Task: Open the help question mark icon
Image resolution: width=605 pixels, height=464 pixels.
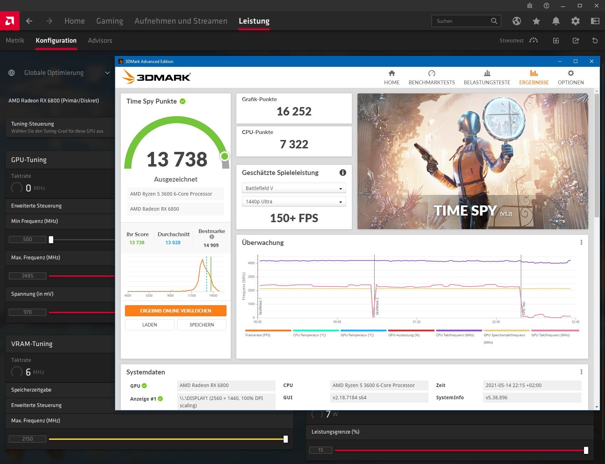Action: (546, 6)
